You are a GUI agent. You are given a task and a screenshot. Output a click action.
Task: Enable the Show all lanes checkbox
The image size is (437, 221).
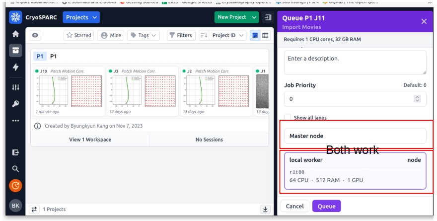[287, 118]
